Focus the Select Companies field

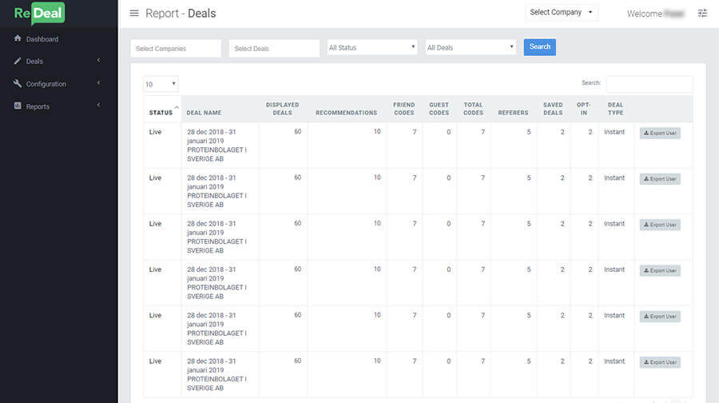pyautogui.click(x=176, y=48)
